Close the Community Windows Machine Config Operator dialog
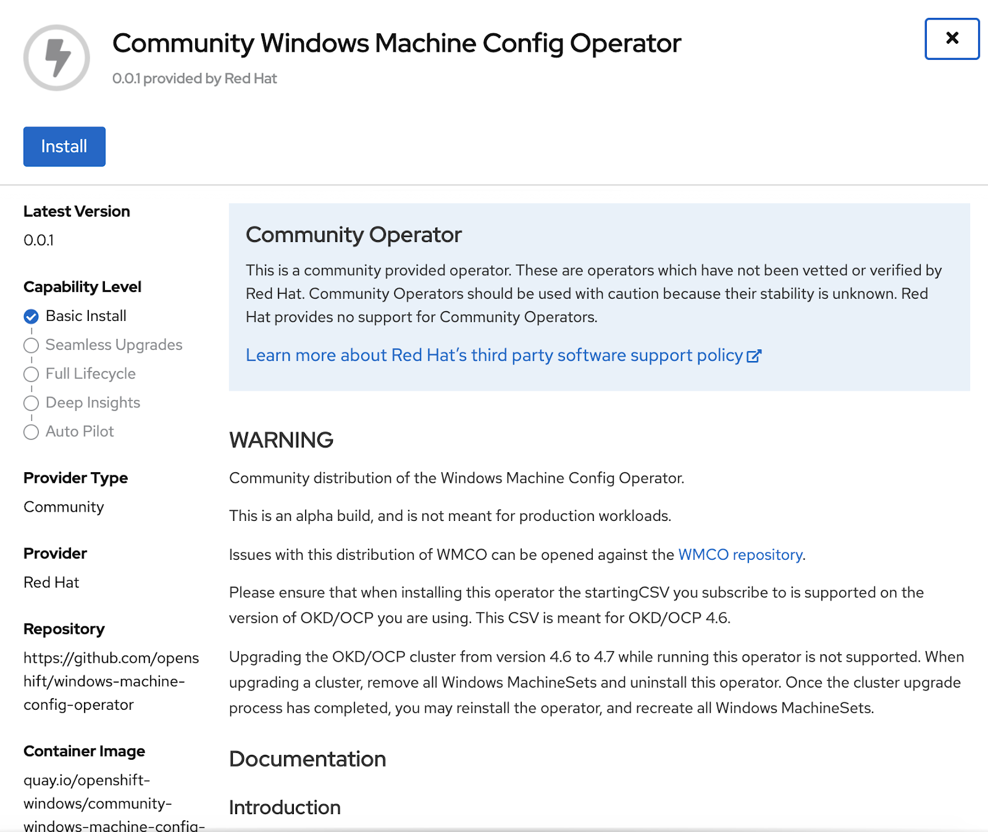Image resolution: width=988 pixels, height=832 pixels. (952, 38)
